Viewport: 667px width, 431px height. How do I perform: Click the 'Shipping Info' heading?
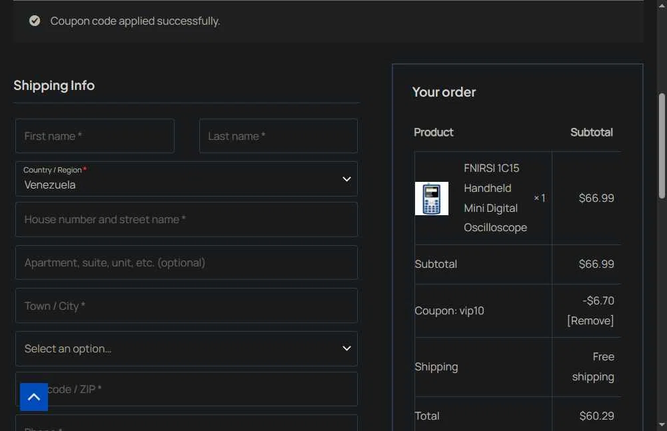click(x=54, y=85)
